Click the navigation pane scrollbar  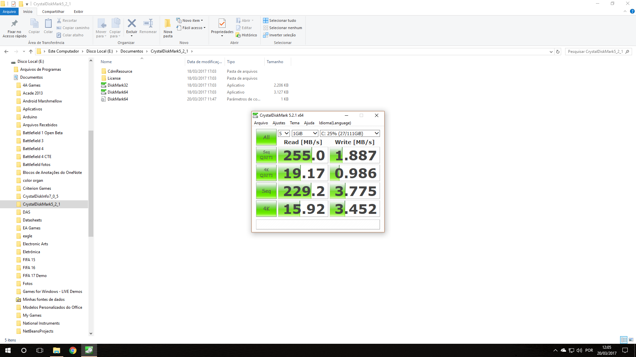(x=91, y=183)
